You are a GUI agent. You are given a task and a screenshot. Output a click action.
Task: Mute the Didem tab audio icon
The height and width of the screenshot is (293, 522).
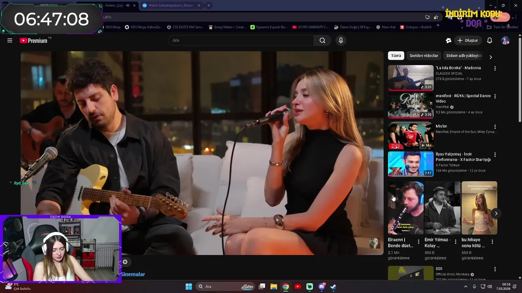[128, 5]
